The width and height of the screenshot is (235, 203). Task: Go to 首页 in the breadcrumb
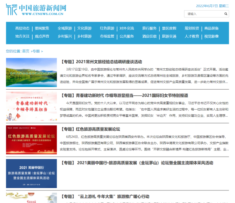[26, 51]
